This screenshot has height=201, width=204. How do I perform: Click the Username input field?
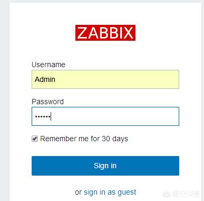105,79
